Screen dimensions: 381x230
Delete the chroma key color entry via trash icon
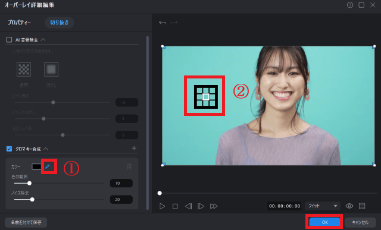pyautogui.click(x=129, y=166)
